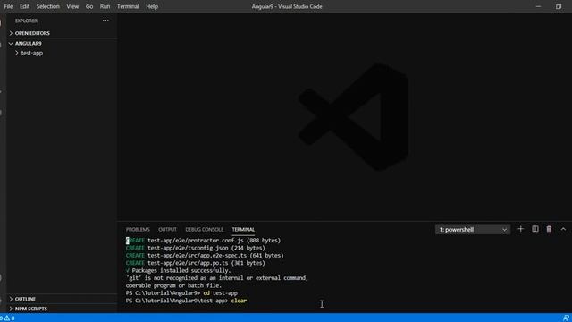Maximize the panel with chevron up

click(563, 229)
